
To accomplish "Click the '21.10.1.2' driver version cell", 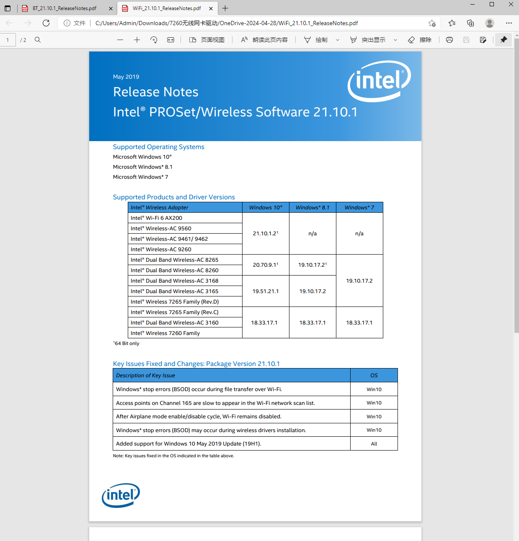I will click(266, 233).
